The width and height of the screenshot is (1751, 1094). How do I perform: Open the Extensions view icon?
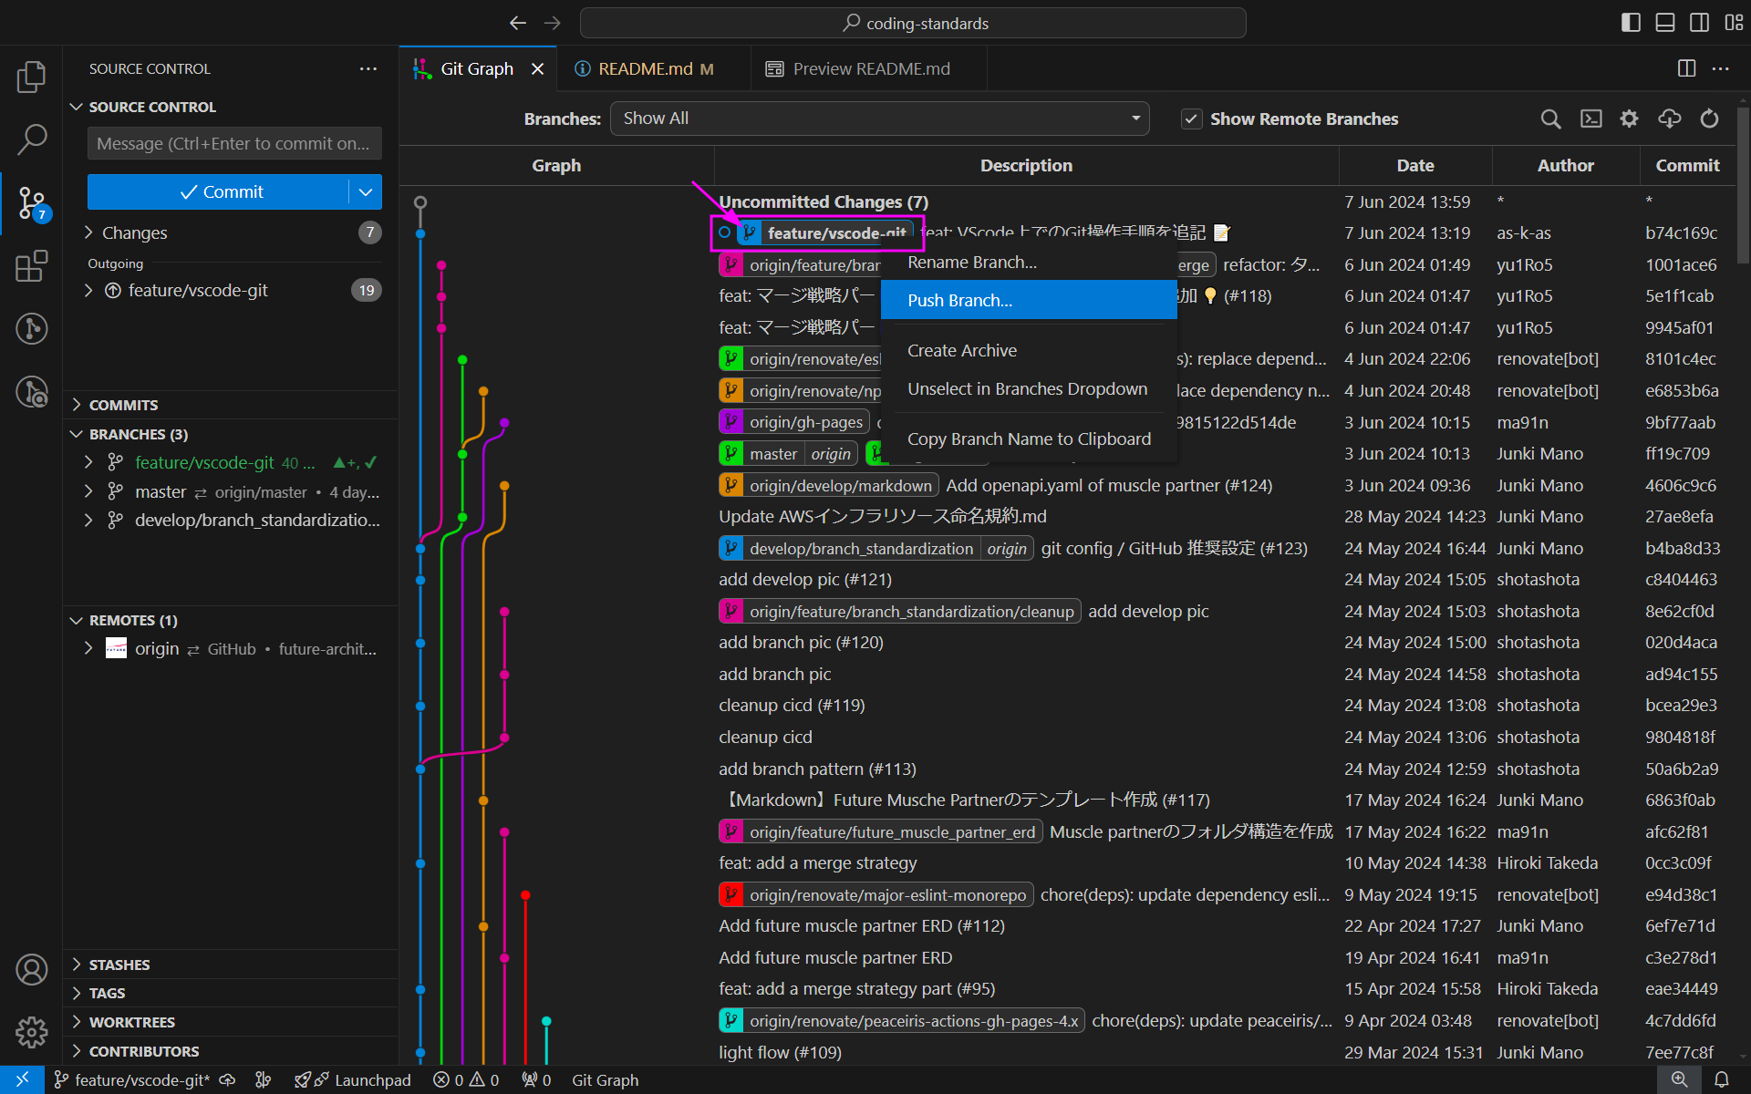pos(31,266)
